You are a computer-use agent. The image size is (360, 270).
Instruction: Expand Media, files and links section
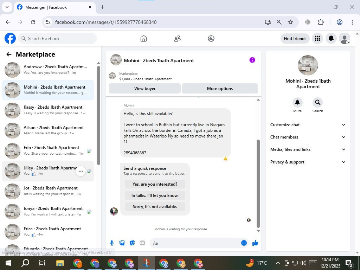pyautogui.click(x=308, y=149)
